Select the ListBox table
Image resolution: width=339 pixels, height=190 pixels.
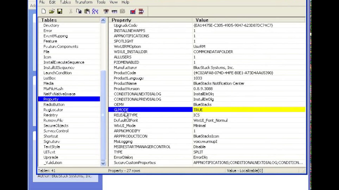[50, 78]
